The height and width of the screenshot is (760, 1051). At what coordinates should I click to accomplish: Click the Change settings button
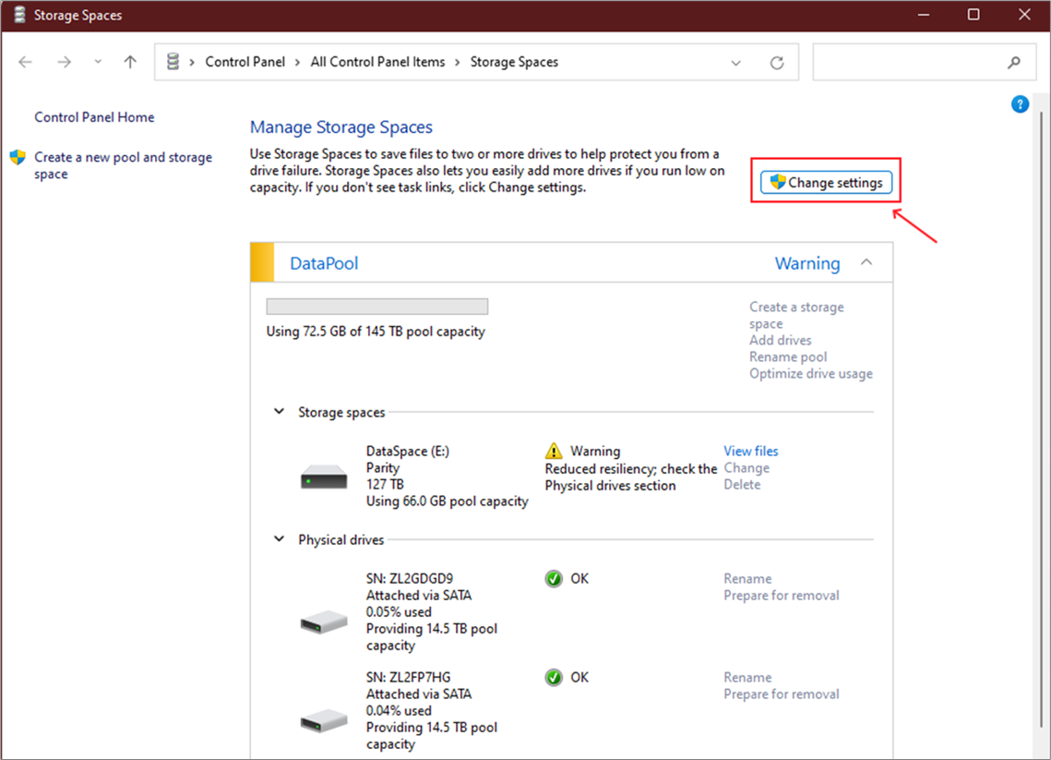tap(826, 182)
